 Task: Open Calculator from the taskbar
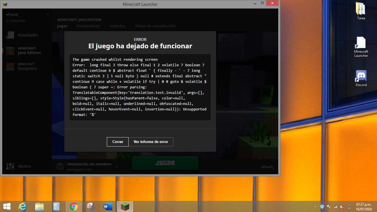(56, 206)
